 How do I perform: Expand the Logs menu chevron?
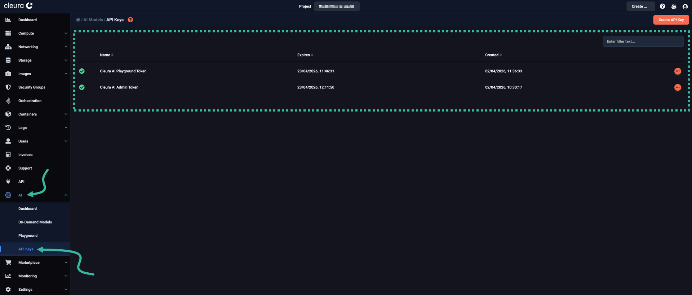point(66,127)
